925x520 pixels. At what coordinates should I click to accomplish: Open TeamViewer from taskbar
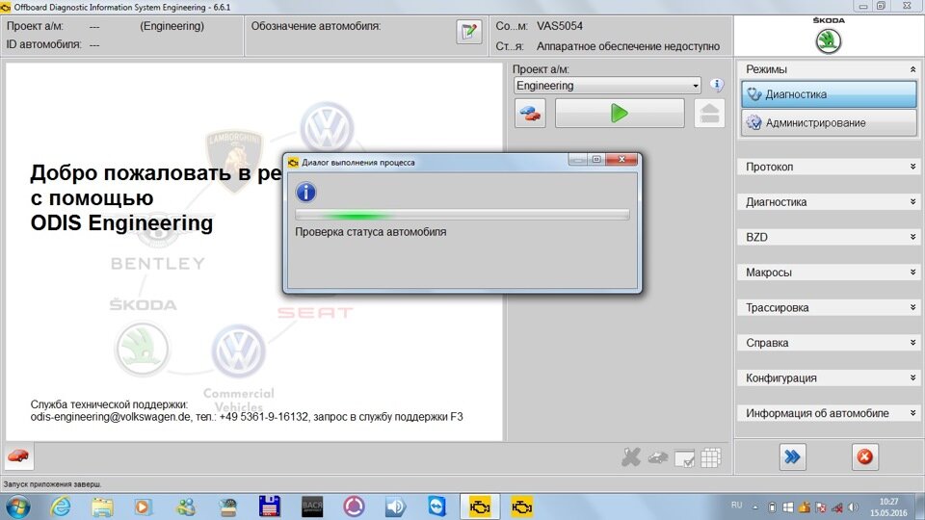(437, 507)
